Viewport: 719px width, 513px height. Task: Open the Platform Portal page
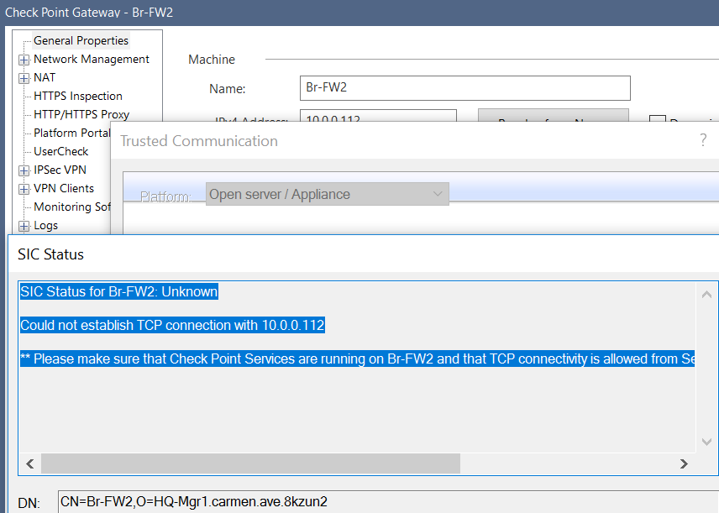72,133
